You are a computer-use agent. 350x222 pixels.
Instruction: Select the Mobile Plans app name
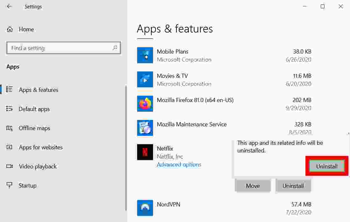(x=172, y=51)
